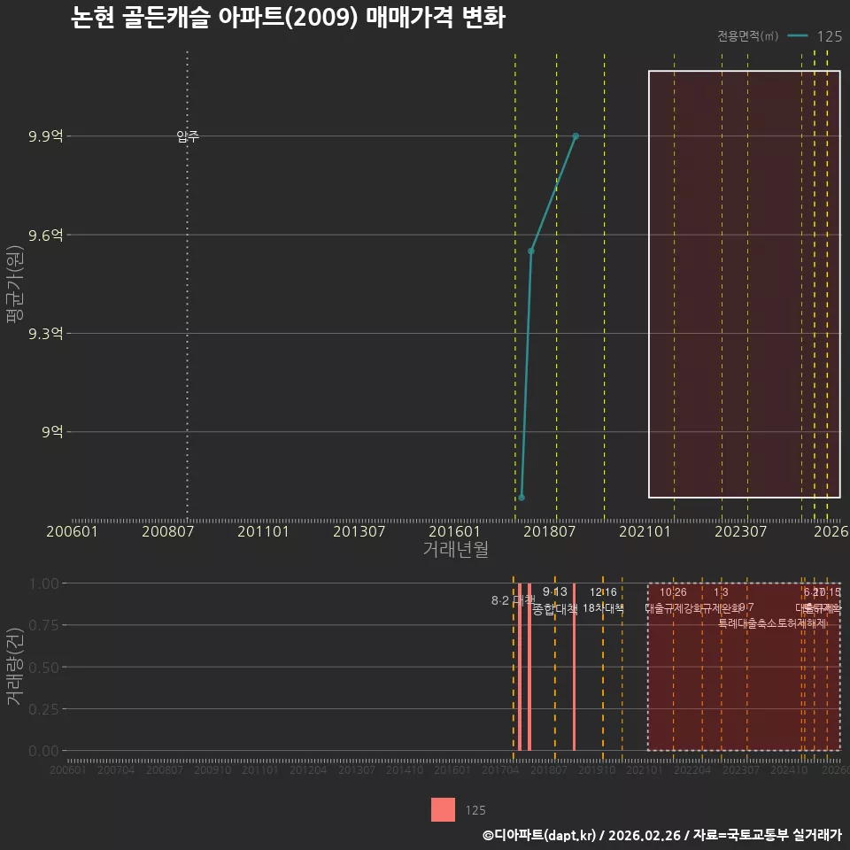
Task: Click 201307 on the price chart x-axis
Action: tap(359, 531)
